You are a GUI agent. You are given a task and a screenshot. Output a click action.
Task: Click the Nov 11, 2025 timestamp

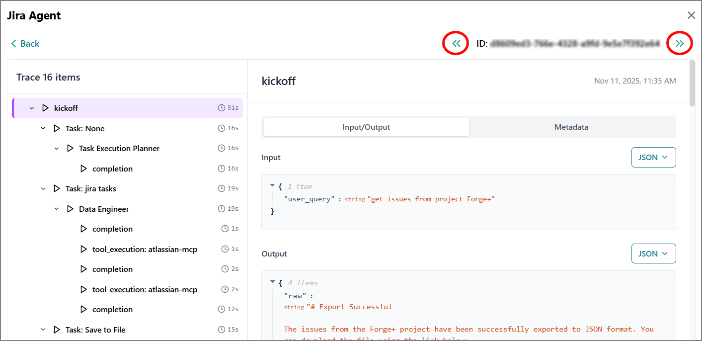click(635, 81)
